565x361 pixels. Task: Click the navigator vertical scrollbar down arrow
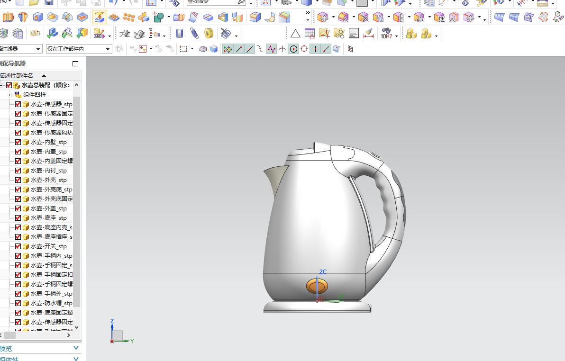[x=76, y=327]
